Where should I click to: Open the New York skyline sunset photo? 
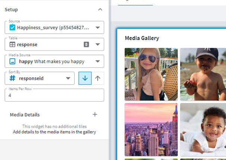point(151,130)
